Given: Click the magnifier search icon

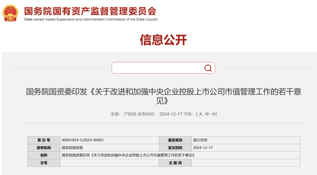Looking at the screenshot, I should pos(208,68).
